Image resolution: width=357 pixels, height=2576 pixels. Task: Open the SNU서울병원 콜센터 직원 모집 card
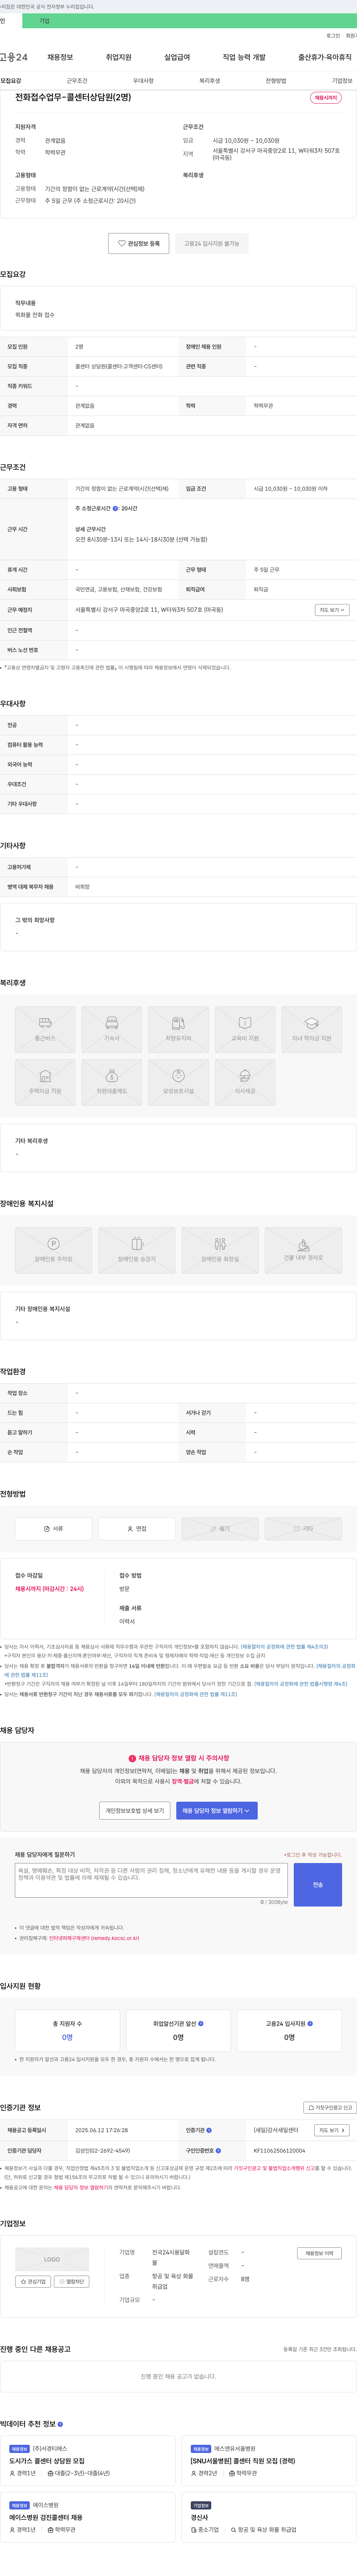click(x=269, y=2461)
